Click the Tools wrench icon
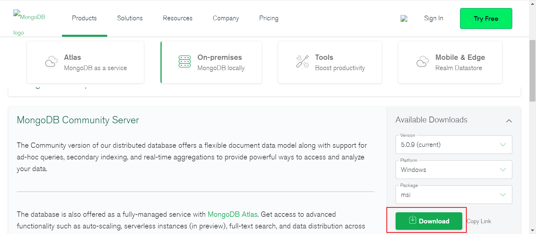536x234 pixels. click(302, 61)
